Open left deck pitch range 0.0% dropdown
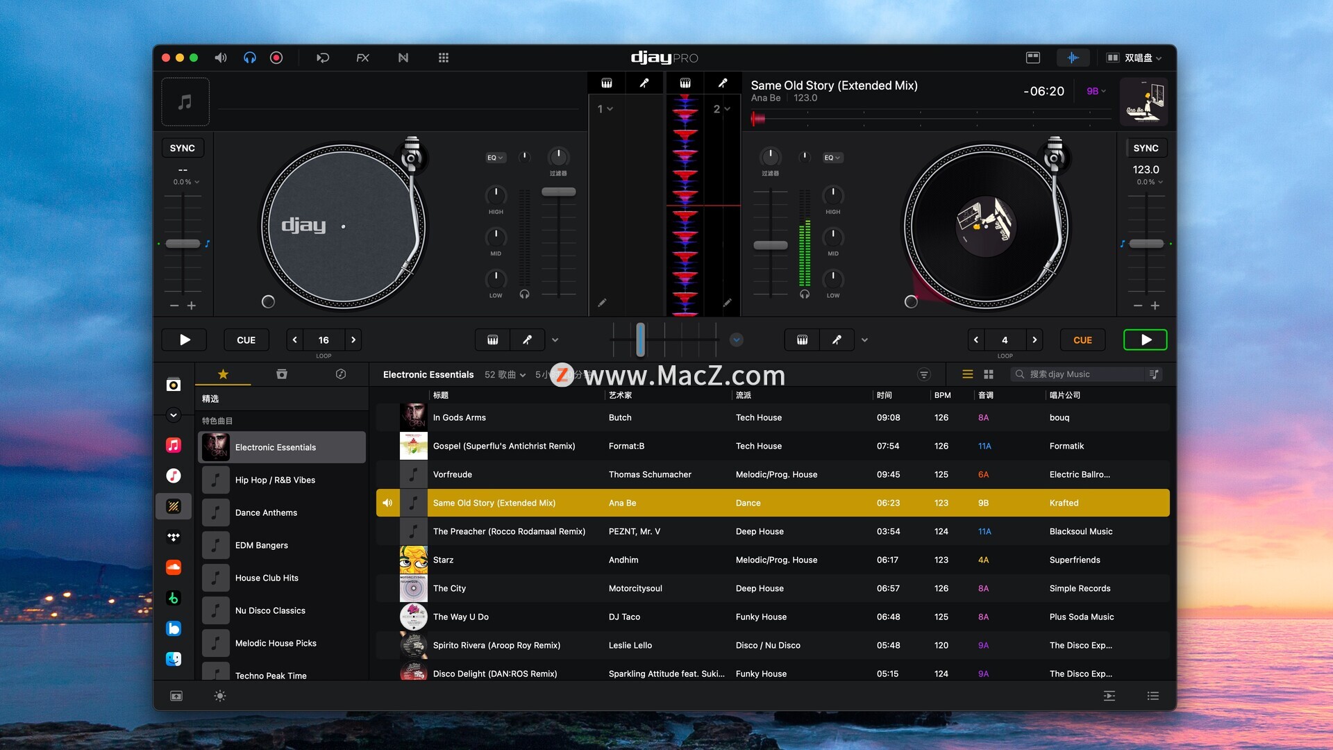 [x=186, y=182]
